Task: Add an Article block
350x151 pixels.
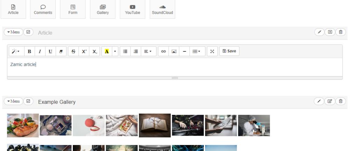Action: [13, 9]
